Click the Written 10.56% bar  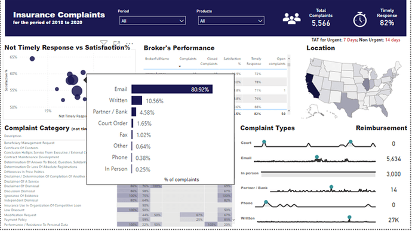click(x=137, y=101)
